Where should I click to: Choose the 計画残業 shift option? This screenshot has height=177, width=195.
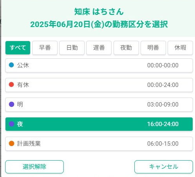[99, 144]
